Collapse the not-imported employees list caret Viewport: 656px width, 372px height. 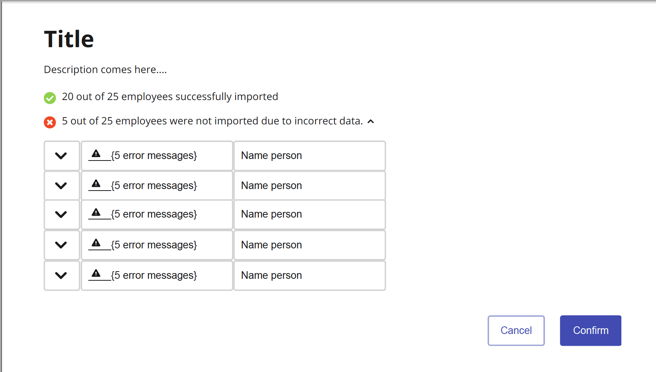coord(371,121)
